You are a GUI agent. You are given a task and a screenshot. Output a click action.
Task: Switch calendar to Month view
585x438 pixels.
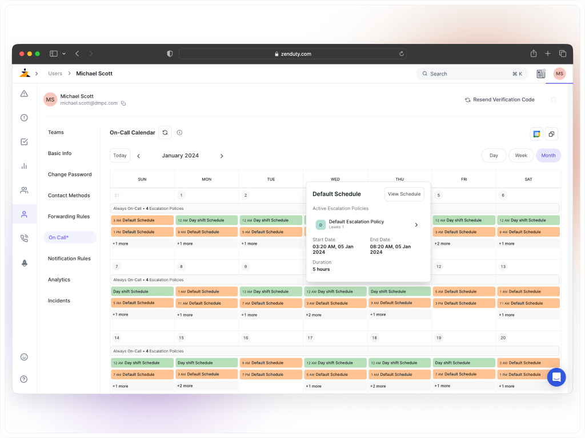(x=548, y=155)
